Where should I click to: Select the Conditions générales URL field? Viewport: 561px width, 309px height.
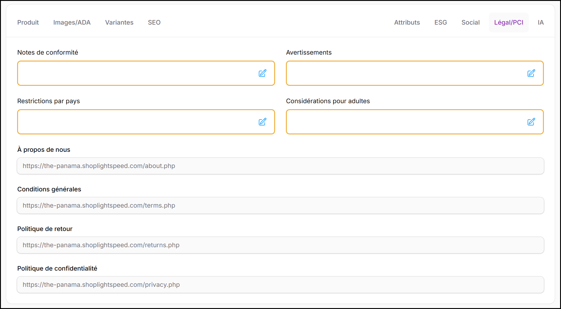click(x=280, y=205)
